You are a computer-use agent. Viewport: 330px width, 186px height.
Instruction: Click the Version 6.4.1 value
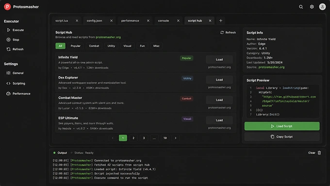tap(263, 49)
